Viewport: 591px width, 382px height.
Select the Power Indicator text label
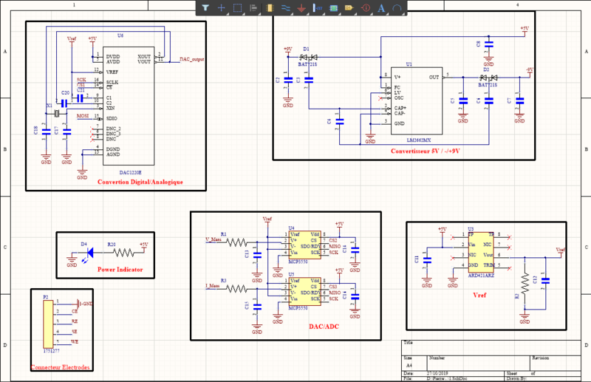[x=120, y=269]
